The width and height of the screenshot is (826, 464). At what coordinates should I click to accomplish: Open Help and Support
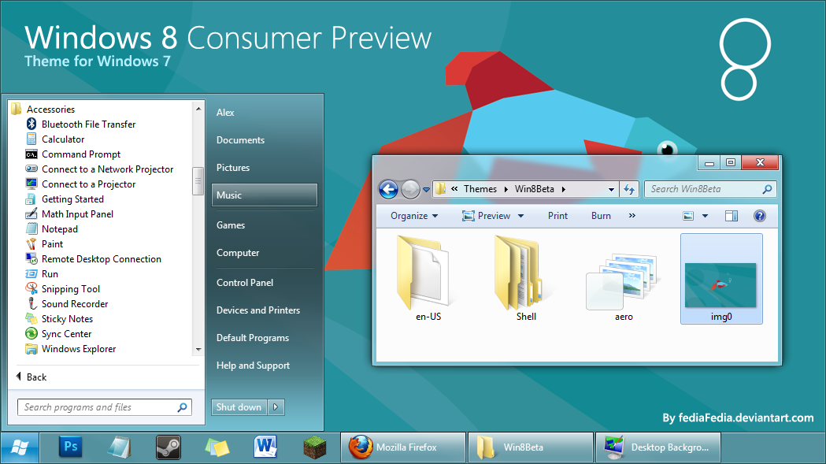(x=254, y=365)
